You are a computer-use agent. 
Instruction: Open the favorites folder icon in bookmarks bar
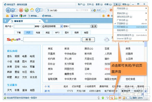pyautogui.click(x=7, y=16)
